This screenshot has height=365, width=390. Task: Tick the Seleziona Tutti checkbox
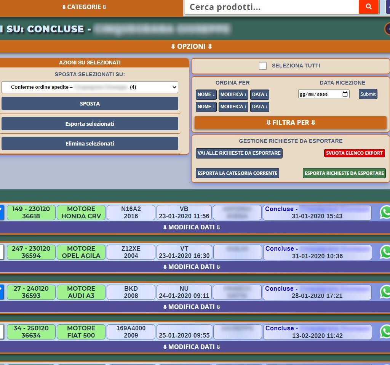(x=263, y=66)
